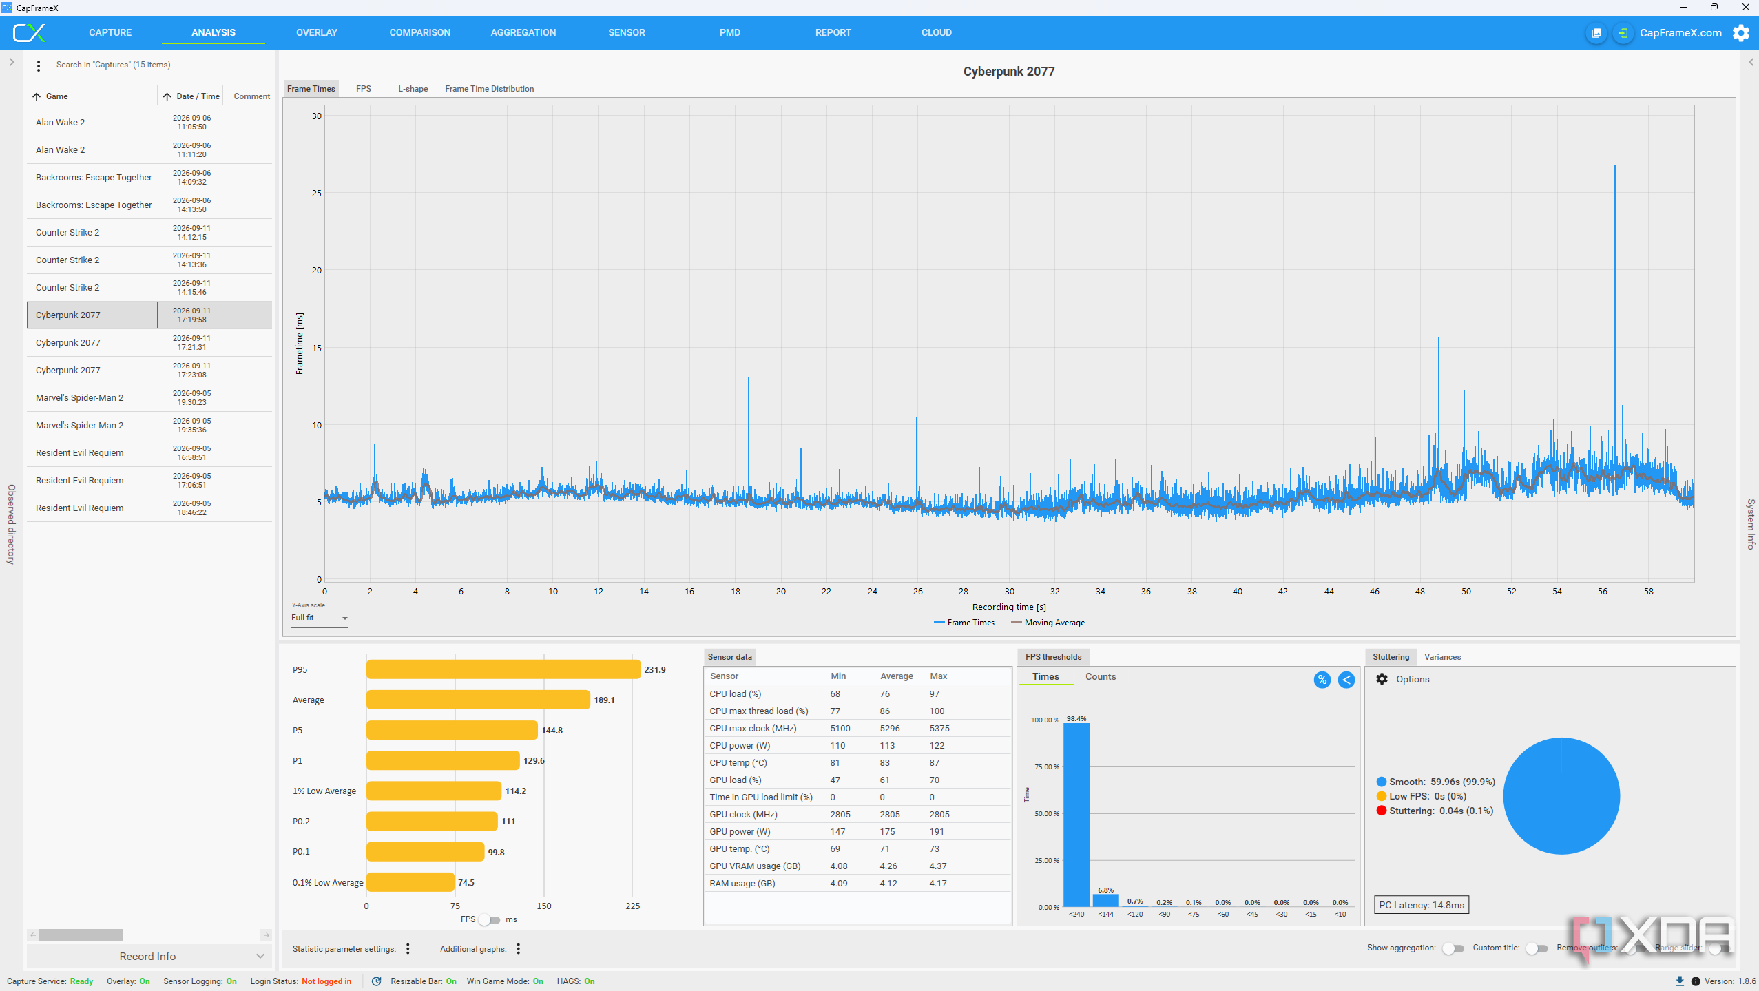Click the CPU temp (°C) sensor row

point(857,763)
